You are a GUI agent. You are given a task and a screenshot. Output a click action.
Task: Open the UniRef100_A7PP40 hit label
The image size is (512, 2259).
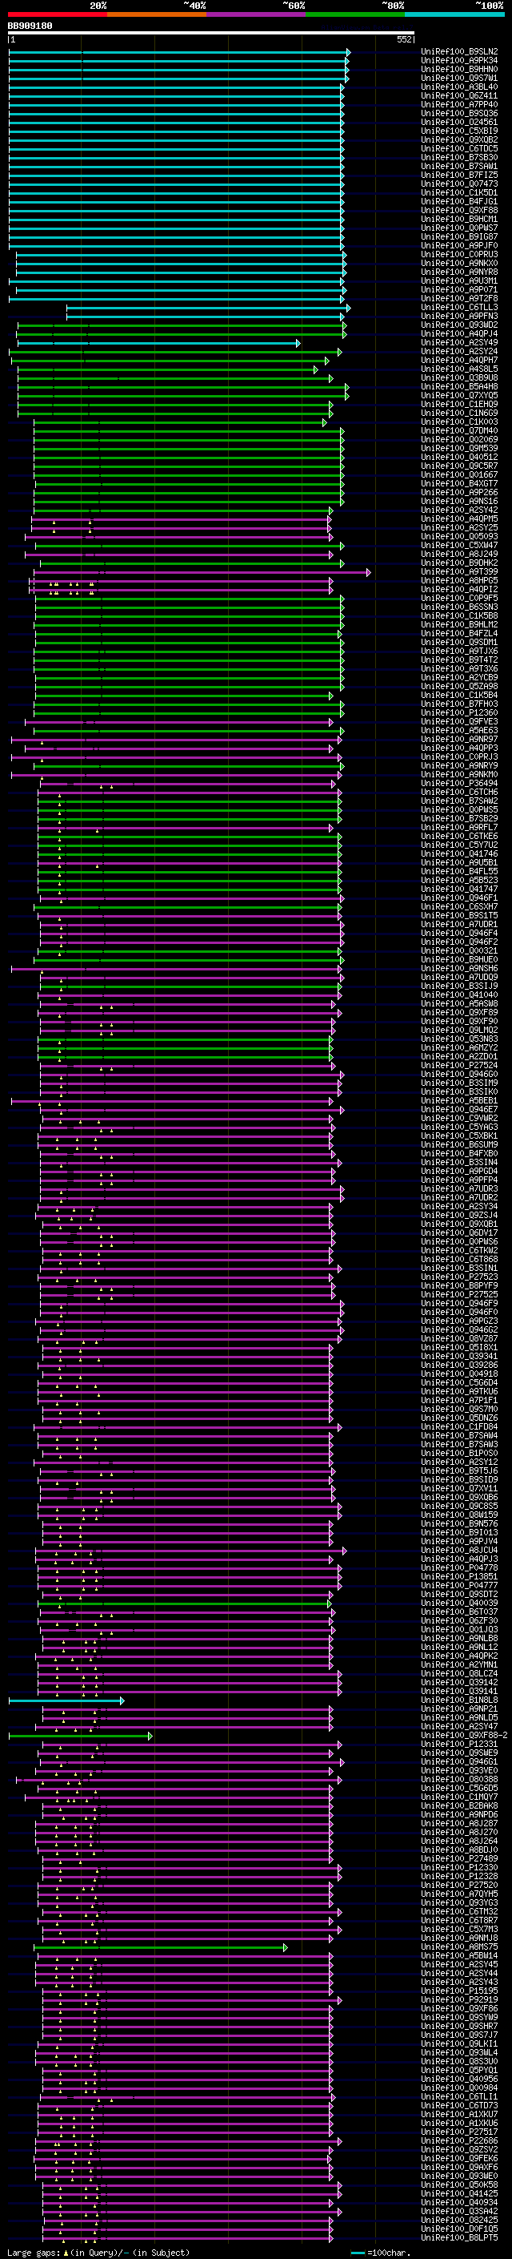click(459, 104)
